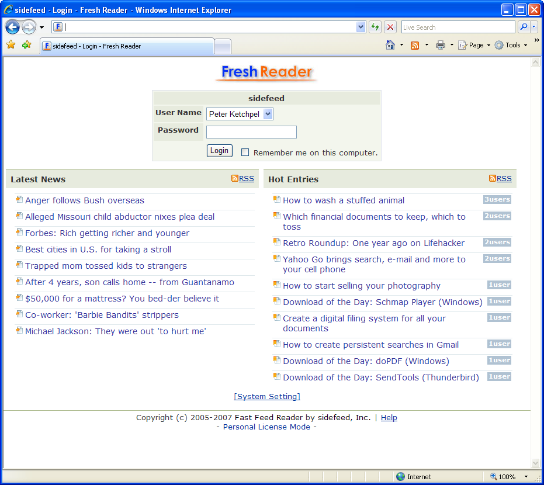Open Alleged Missouri child abductor article
This screenshot has height=485, width=544.
coord(120,217)
